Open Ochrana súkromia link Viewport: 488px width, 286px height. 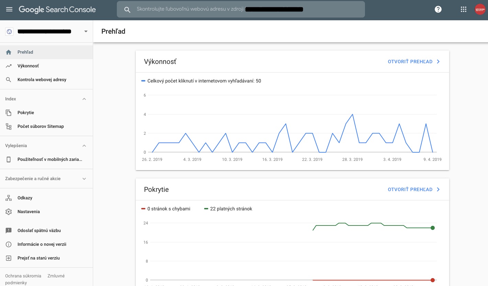23,276
